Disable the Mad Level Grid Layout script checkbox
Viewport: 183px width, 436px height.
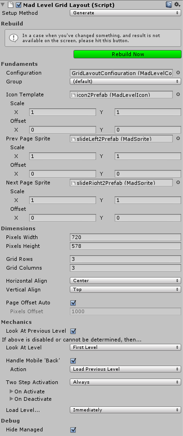tap(19, 5)
